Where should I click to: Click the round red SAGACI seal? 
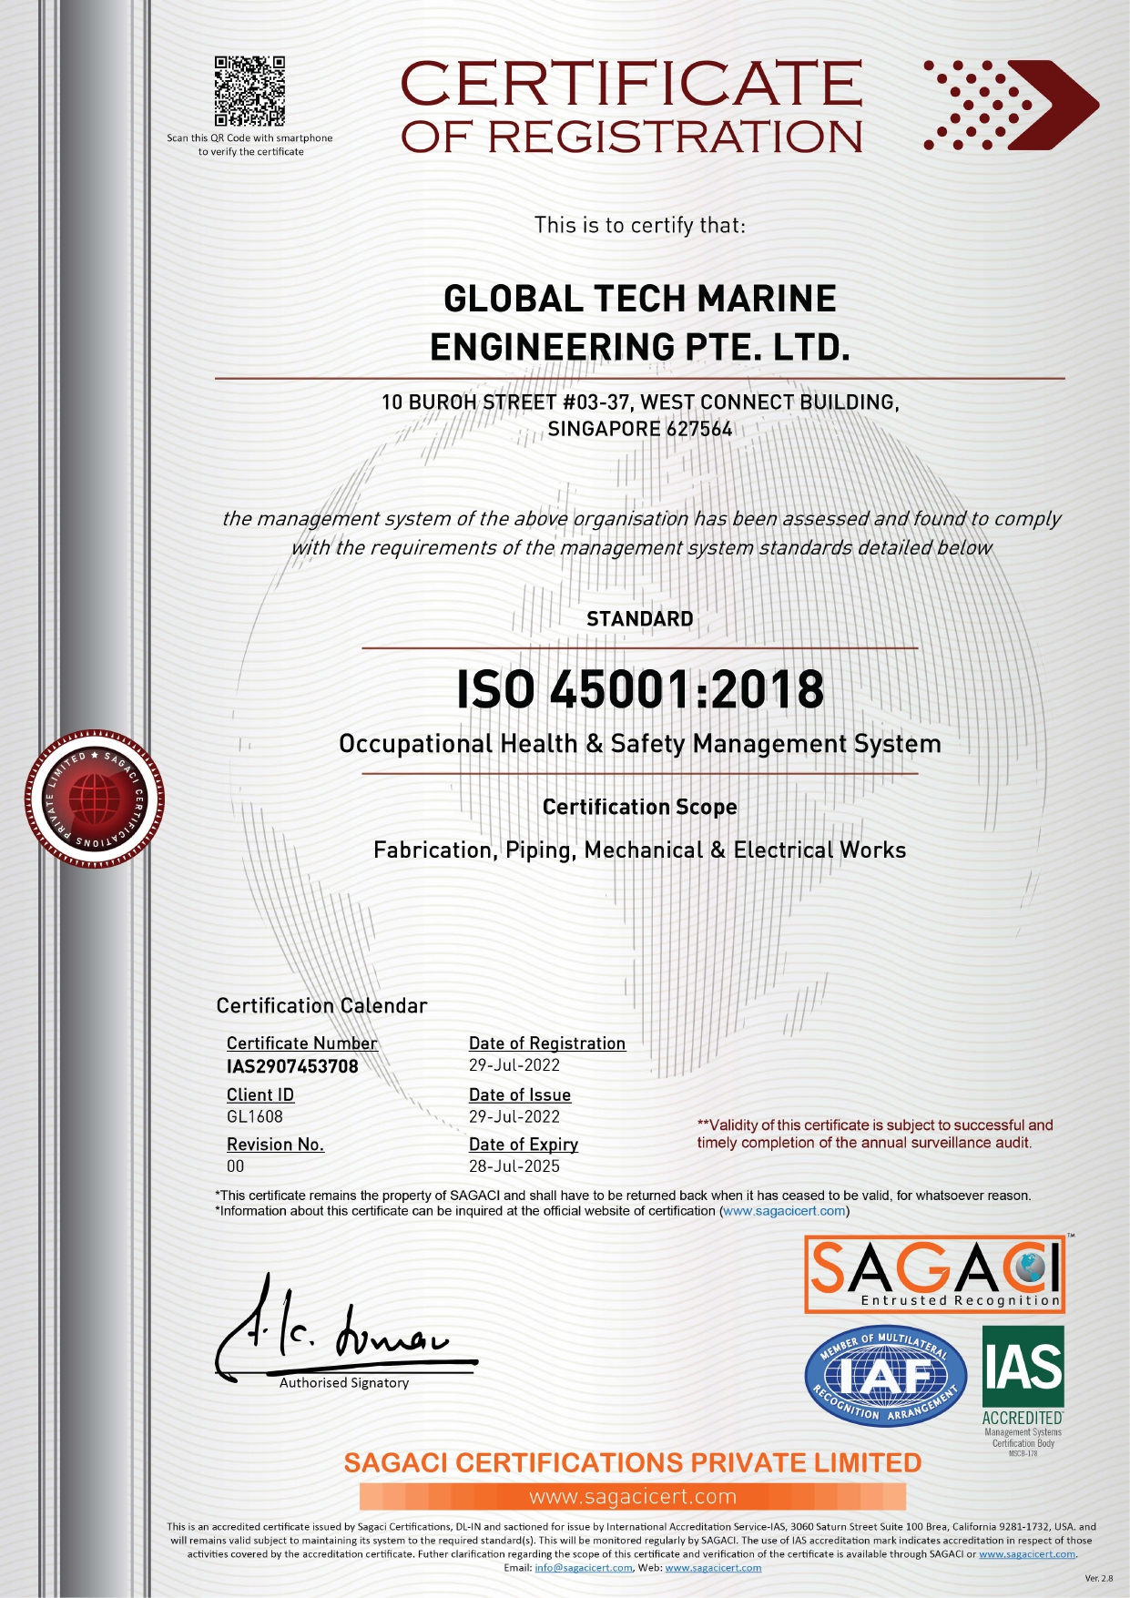click(95, 799)
